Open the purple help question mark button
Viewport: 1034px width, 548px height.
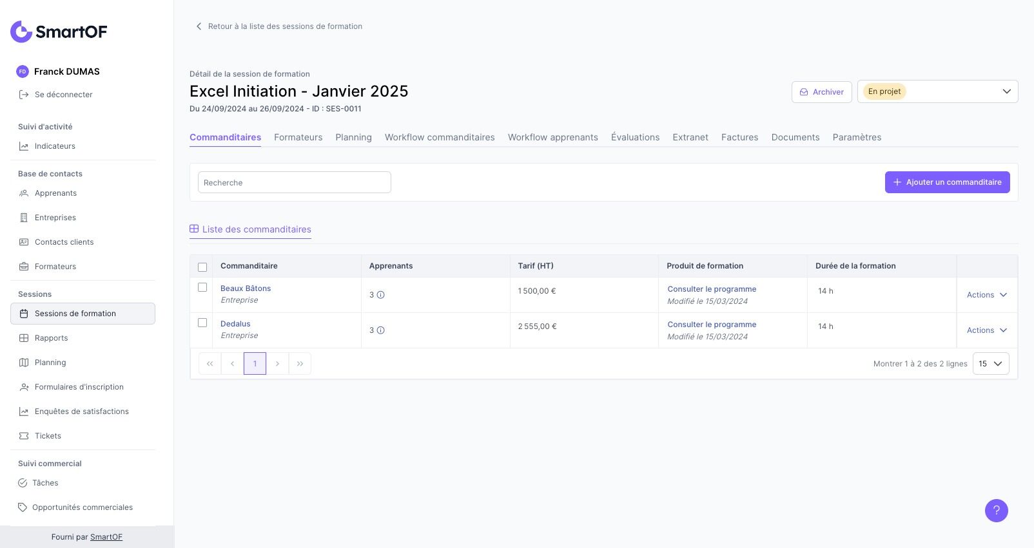(996, 511)
